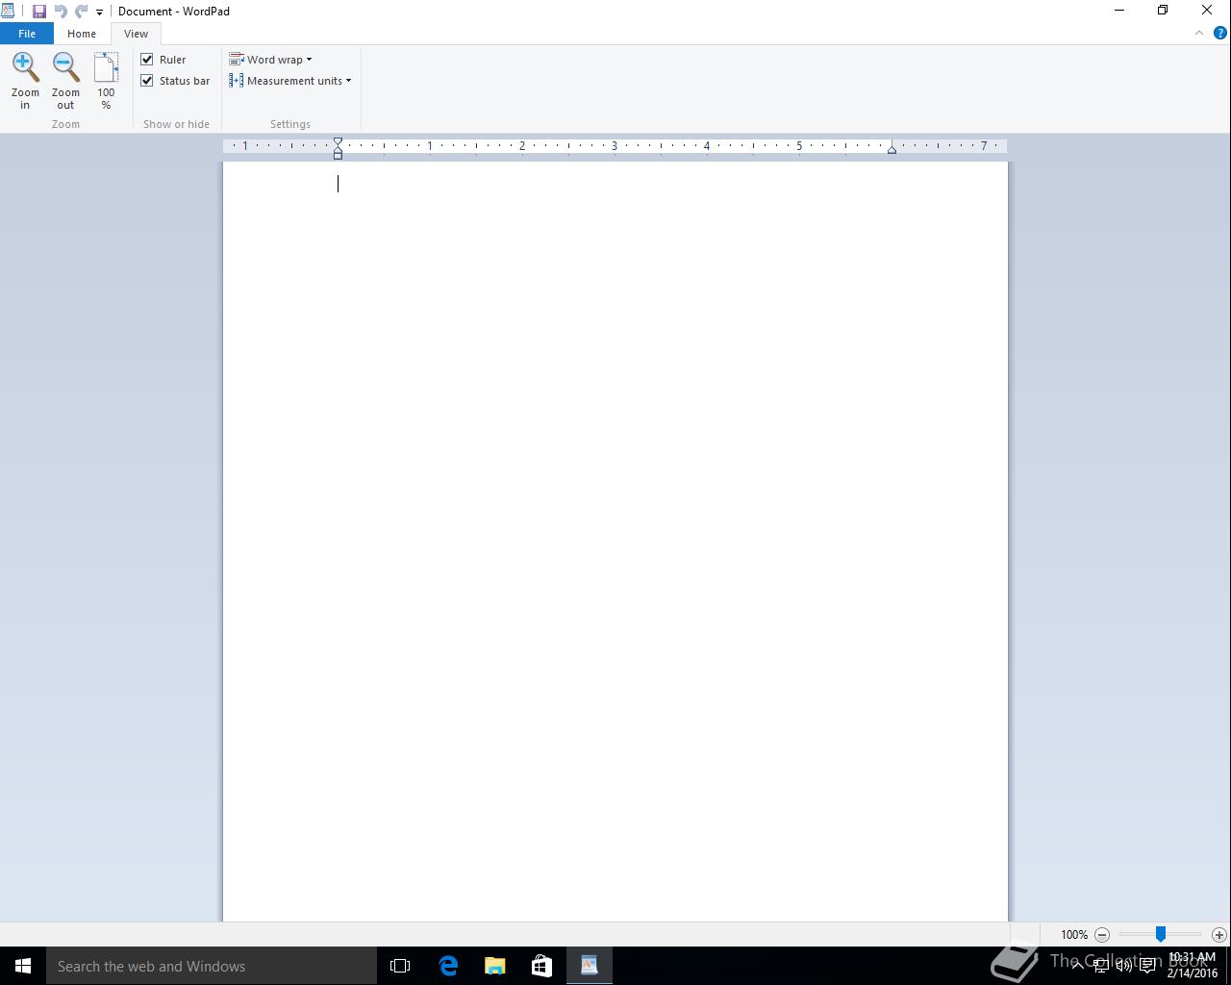Click the ruler at the 3 inch mark
Screen dimensions: 1231x985
[615, 146]
